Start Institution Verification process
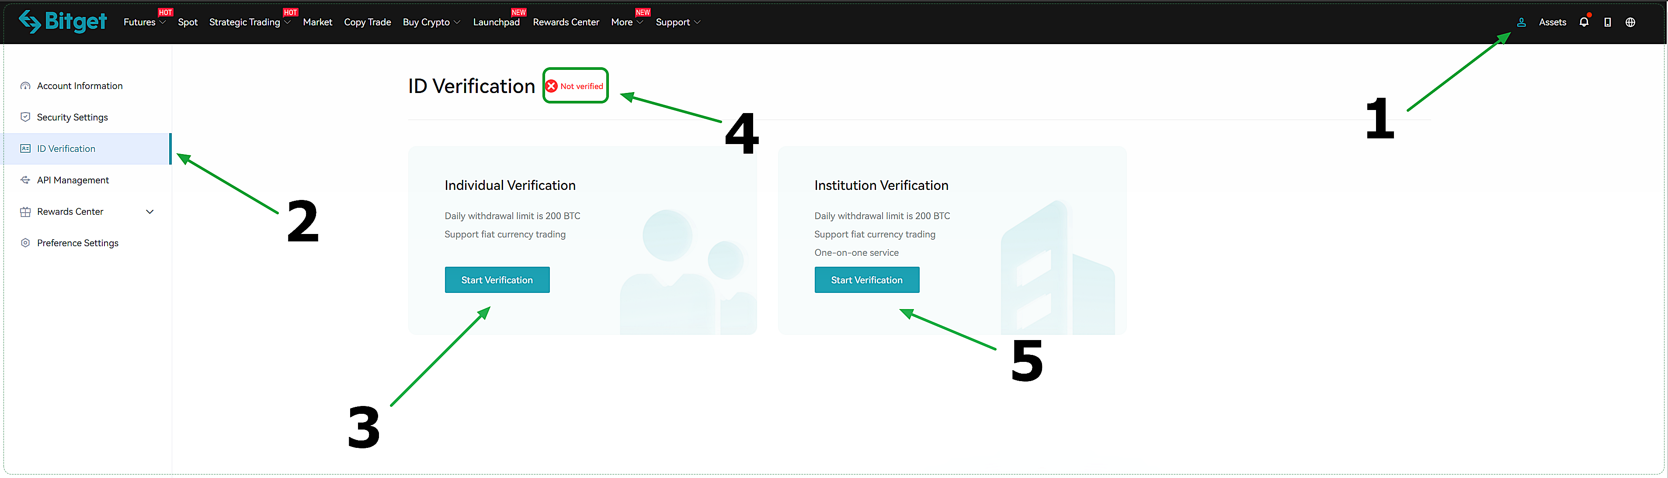 (x=865, y=279)
